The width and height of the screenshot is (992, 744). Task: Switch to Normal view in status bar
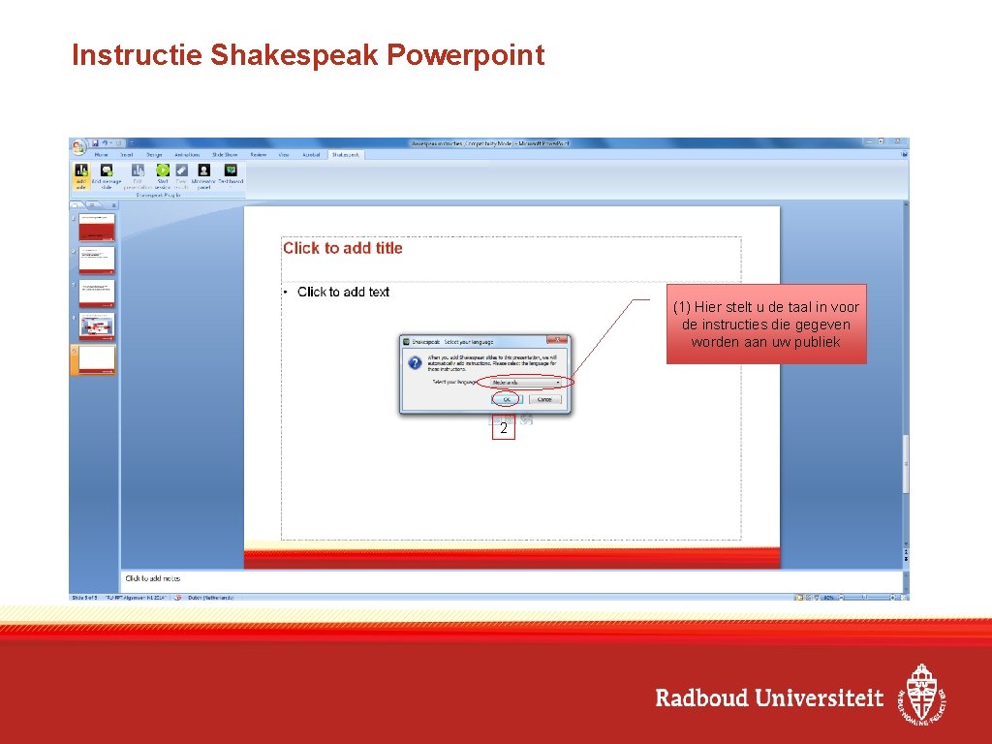pyautogui.click(x=799, y=597)
